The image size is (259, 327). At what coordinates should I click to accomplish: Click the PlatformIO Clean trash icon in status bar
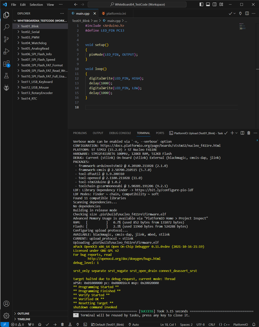[x=62, y=325]
